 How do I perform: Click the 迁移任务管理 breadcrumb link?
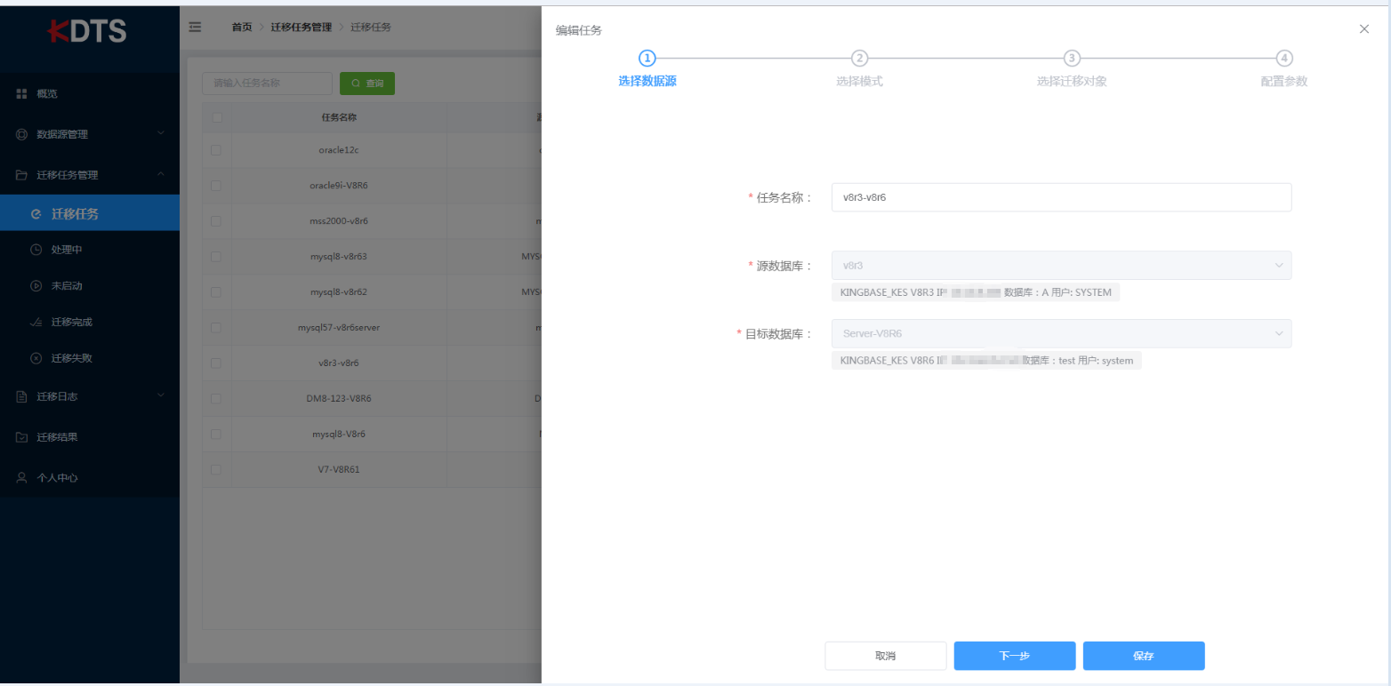click(x=302, y=28)
